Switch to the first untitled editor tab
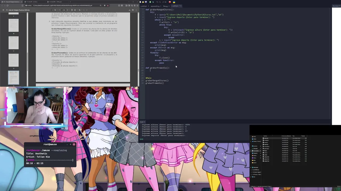Image resolution: width=341 pixels, height=191 pixels. click(144, 6)
